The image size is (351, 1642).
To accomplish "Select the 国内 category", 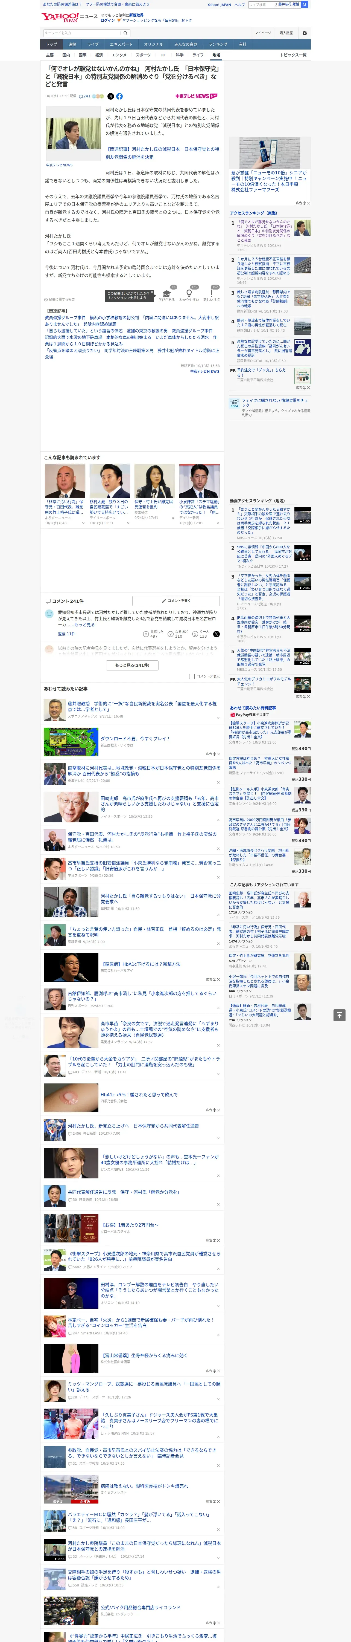I will click(x=66, y=56).
